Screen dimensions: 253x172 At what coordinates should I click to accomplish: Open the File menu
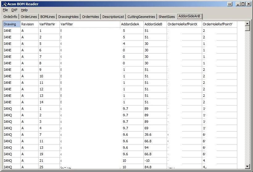5,10
